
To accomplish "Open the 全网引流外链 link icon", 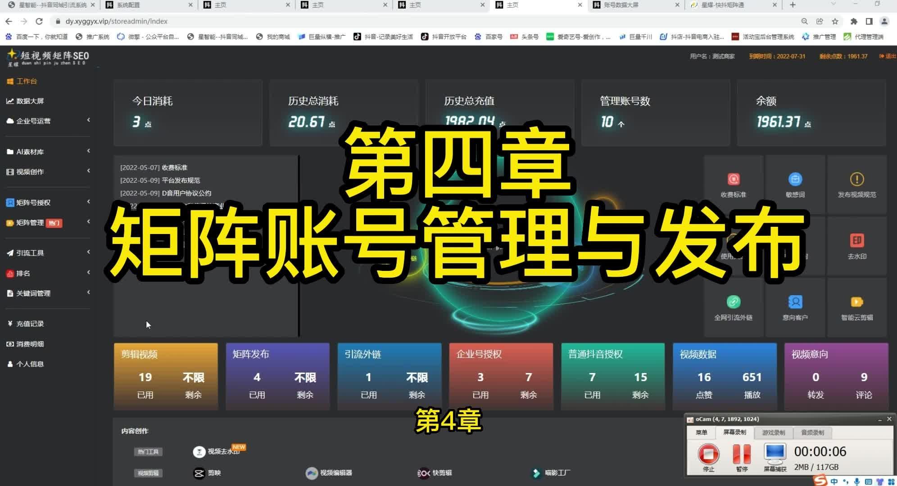I will point(733,302).
